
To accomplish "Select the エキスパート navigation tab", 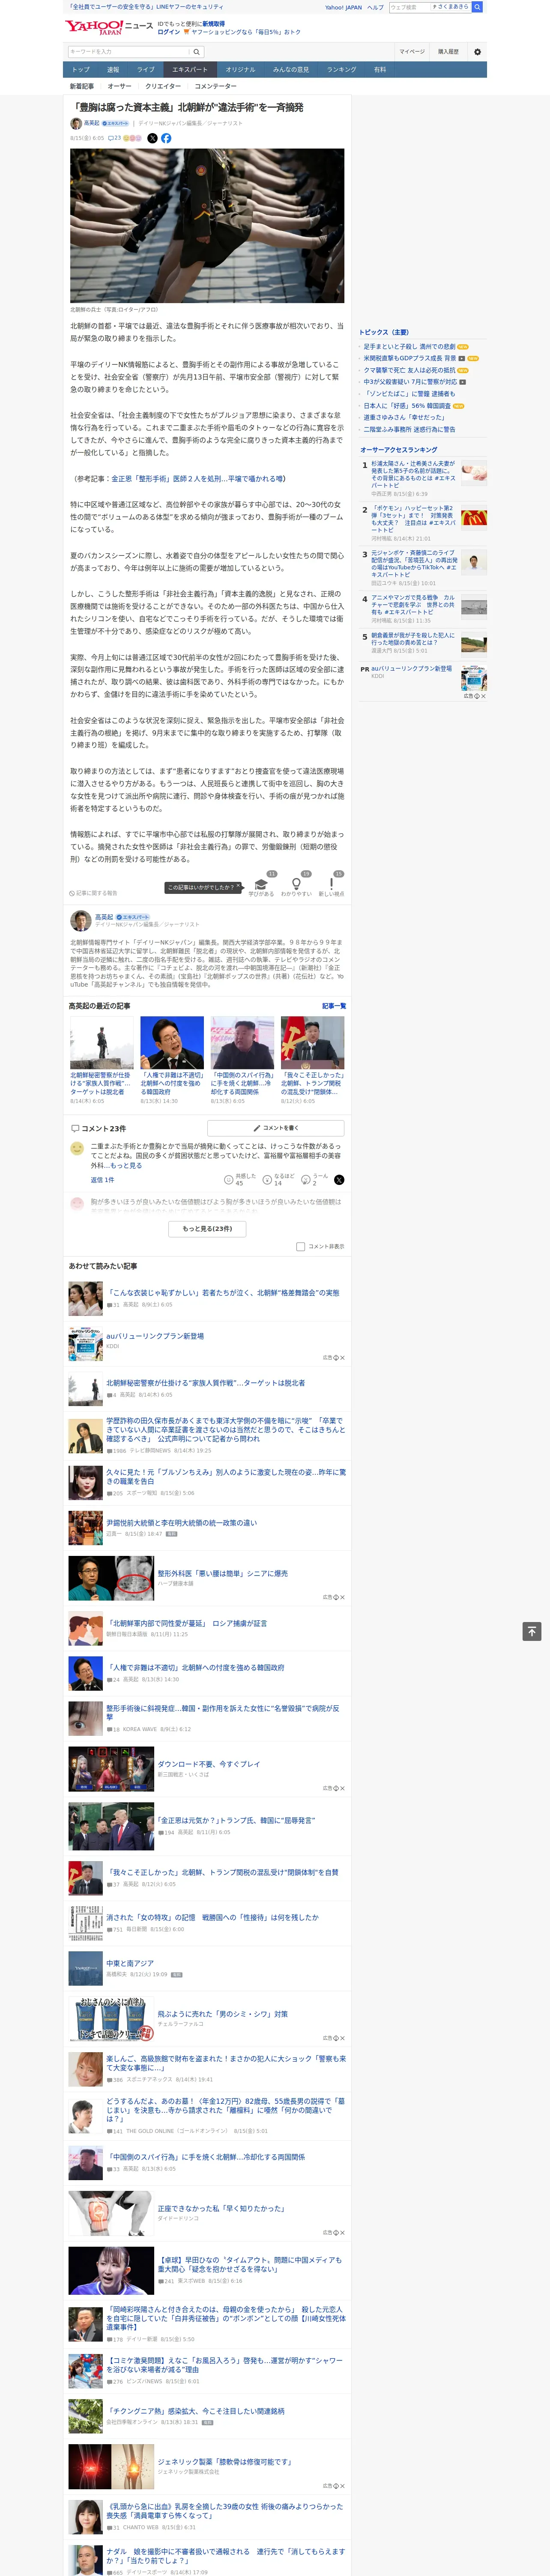I will pos(190,70).
